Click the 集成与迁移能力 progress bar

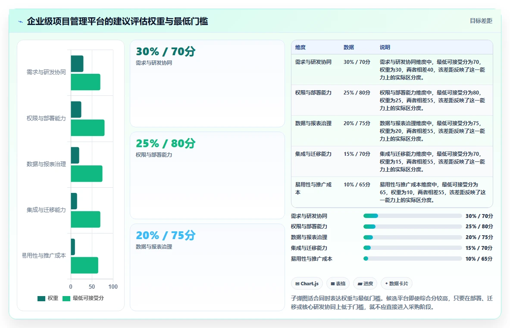tap(413, 248)
